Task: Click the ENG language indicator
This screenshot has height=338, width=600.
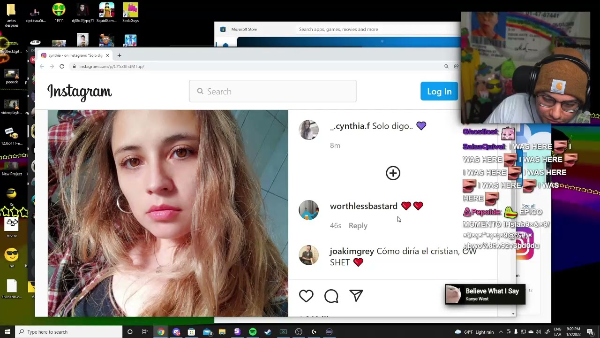Action: point(558,332)
